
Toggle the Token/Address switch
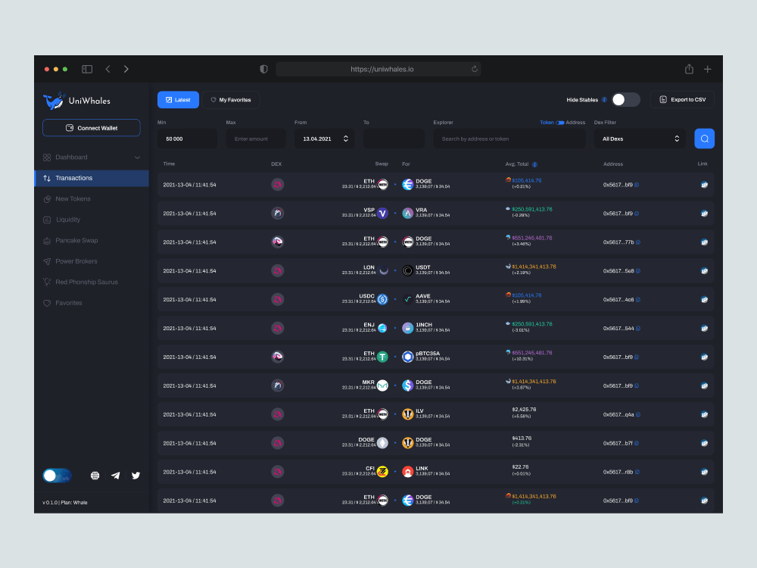point(560,123)
